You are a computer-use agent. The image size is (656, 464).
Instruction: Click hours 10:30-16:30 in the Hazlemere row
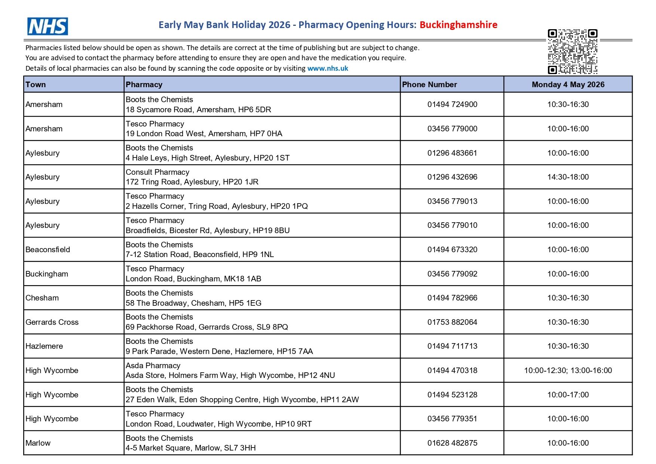click(568, 346)
